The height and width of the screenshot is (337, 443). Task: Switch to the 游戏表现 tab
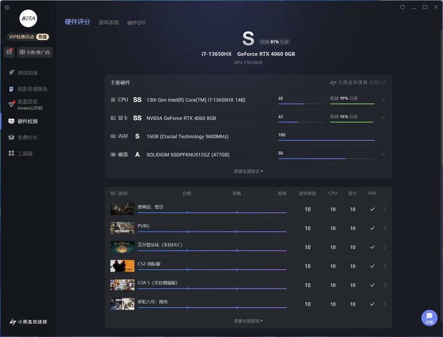109,23
